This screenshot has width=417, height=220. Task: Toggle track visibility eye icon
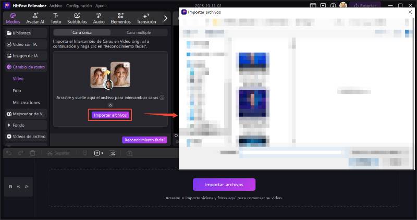(19, 186)
